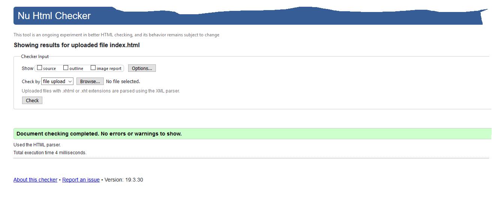492x207 pixels.
Task: Click the Checker Input group legend
Action: pyautogui.click(x=35, y=57)
